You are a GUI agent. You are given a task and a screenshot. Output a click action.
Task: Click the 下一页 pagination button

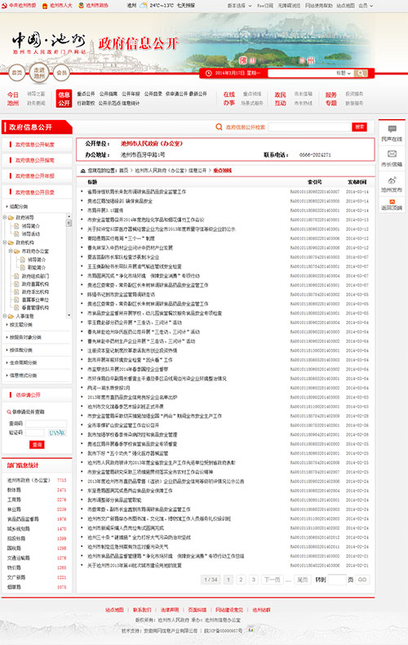click(272, 580)
